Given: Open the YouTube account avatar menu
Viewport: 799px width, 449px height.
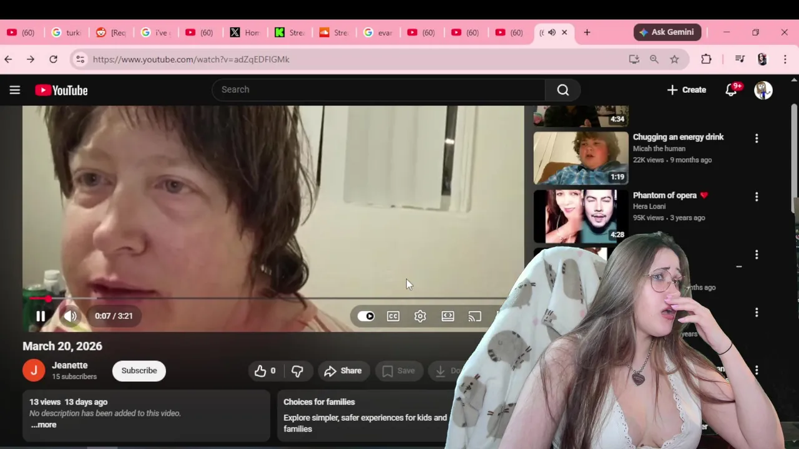Looking at the screenshot, I should pos(763,90).
